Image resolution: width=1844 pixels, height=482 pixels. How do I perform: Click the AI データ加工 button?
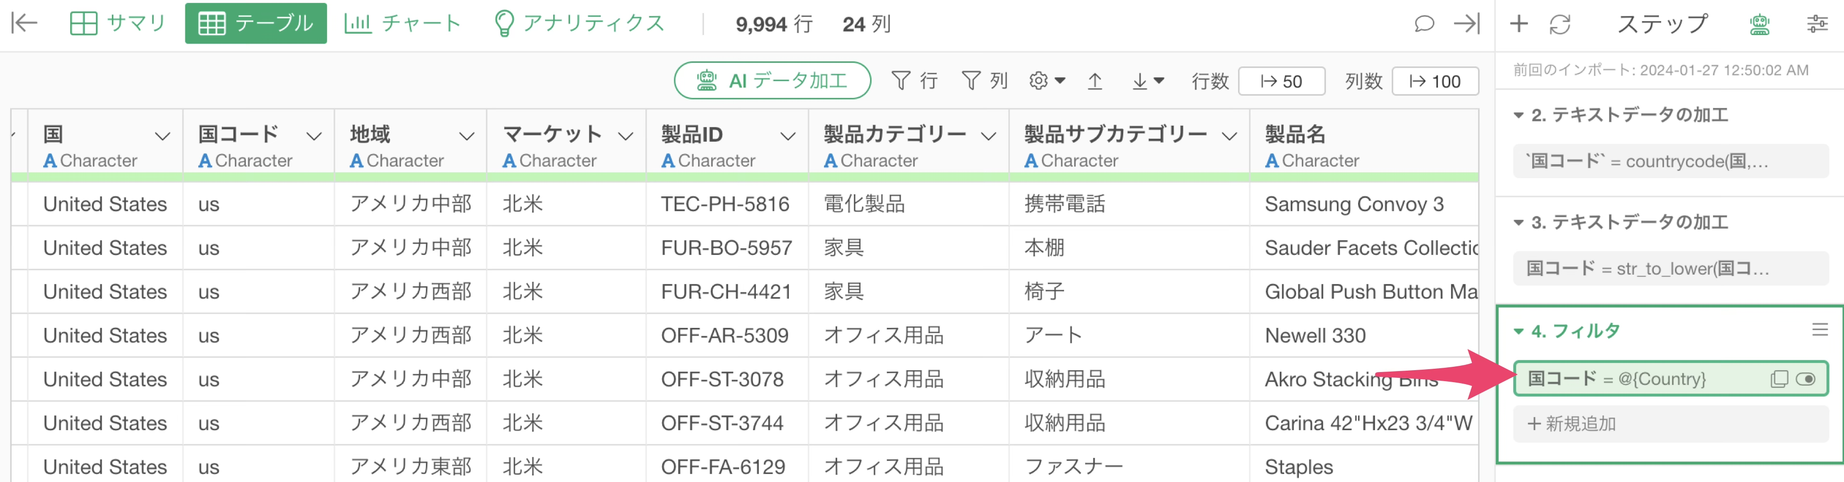(x=772, y=81)
